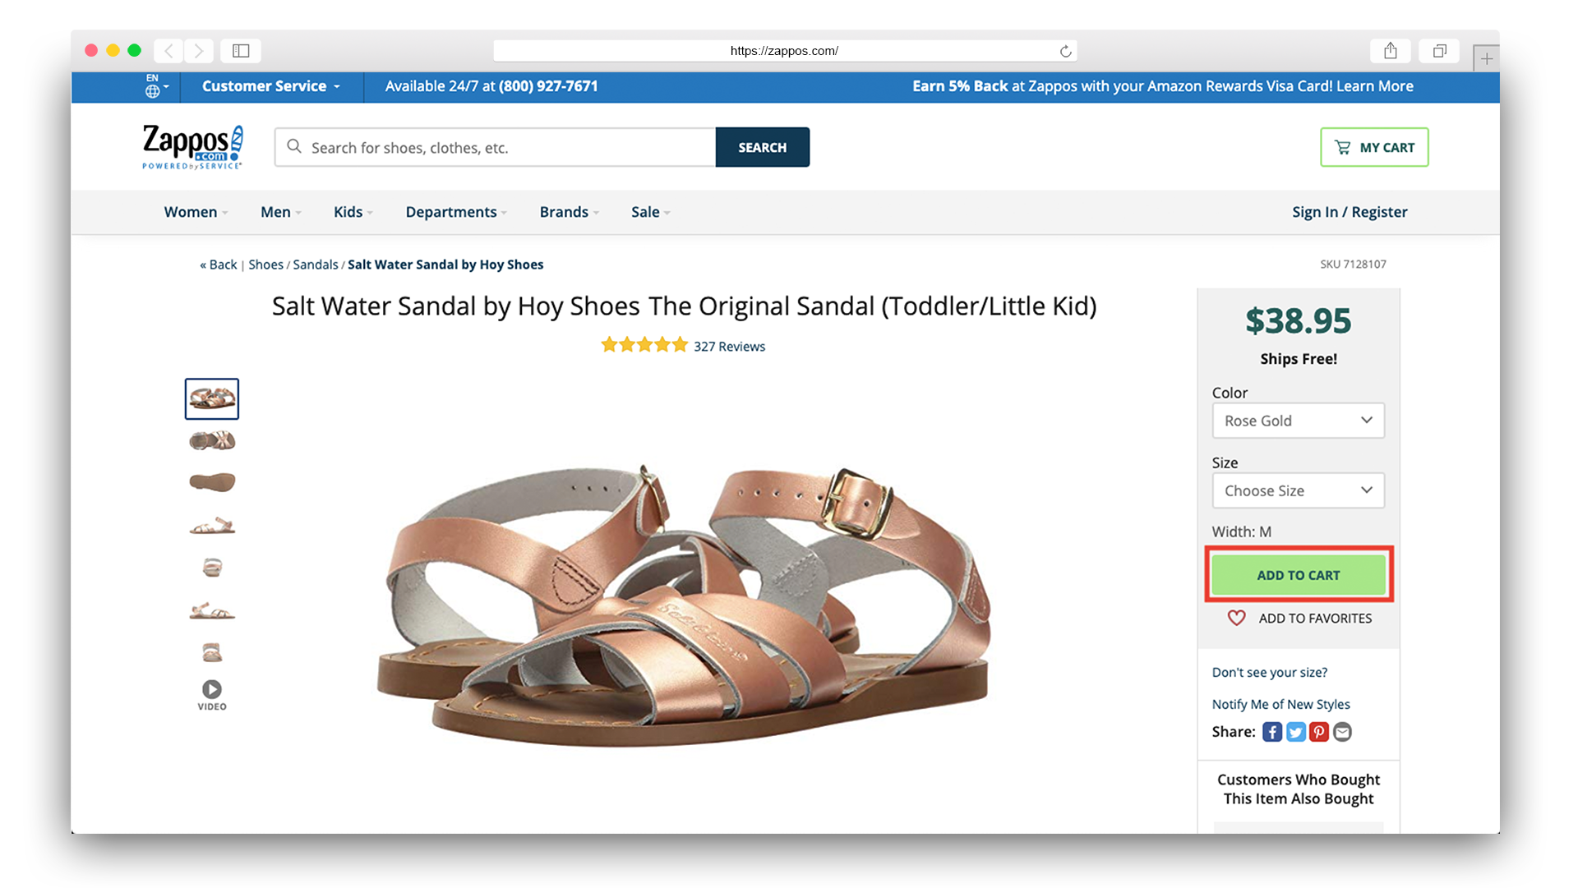Click the Sandals breadcrumb link
Image resolution: width=1578 pixels, height=888 pixels.
point(316,265)
